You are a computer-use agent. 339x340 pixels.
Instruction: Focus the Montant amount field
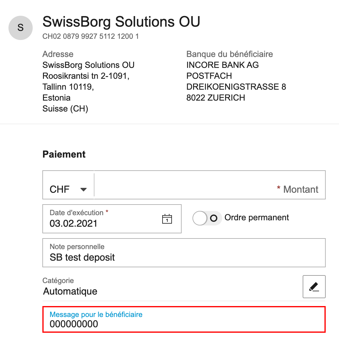[x=209, y=185]
